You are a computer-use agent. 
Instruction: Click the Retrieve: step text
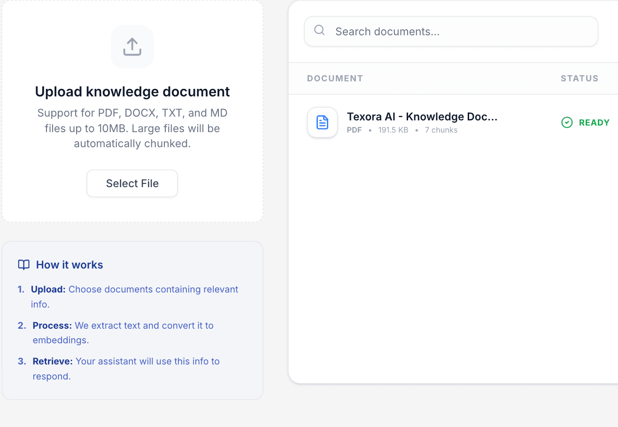coord(126,369)
